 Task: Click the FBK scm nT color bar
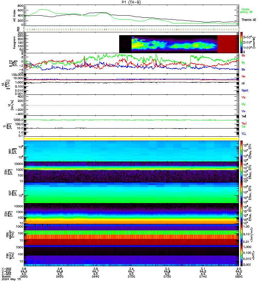242,256
